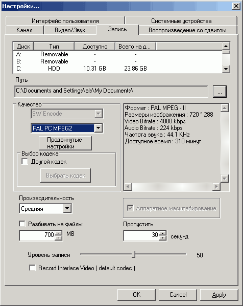Click the 700 MB file size field
The image size is (243, 306).
click(37, 235)
